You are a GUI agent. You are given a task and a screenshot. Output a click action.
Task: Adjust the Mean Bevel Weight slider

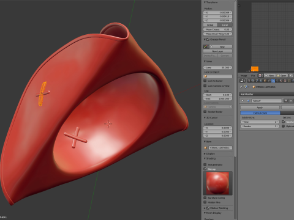point(217,34)
